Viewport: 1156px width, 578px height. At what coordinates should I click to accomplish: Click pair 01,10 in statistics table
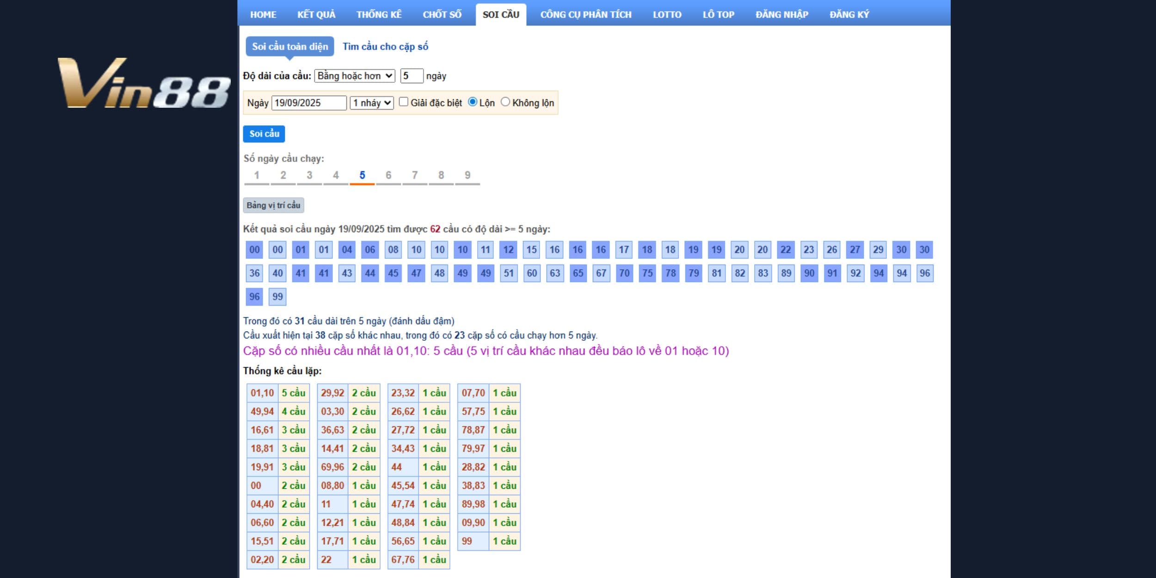coord(262,393)
